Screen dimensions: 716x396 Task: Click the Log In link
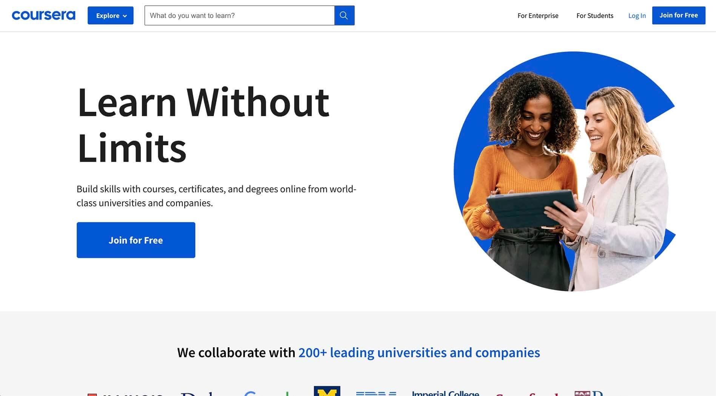coord(637,15)
